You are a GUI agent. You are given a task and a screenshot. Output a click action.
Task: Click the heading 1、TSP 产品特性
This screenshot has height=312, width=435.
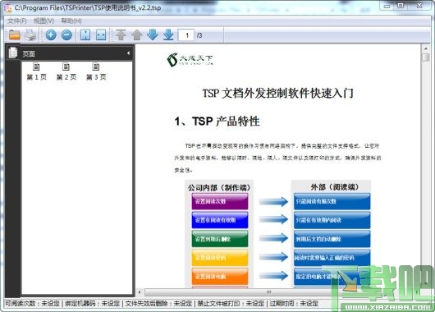(x=217, y=122)
